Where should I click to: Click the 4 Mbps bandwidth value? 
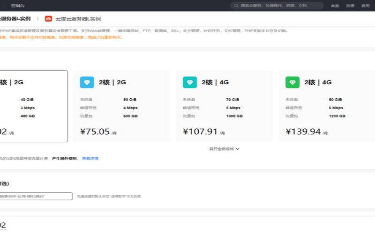tap(130, 108)
